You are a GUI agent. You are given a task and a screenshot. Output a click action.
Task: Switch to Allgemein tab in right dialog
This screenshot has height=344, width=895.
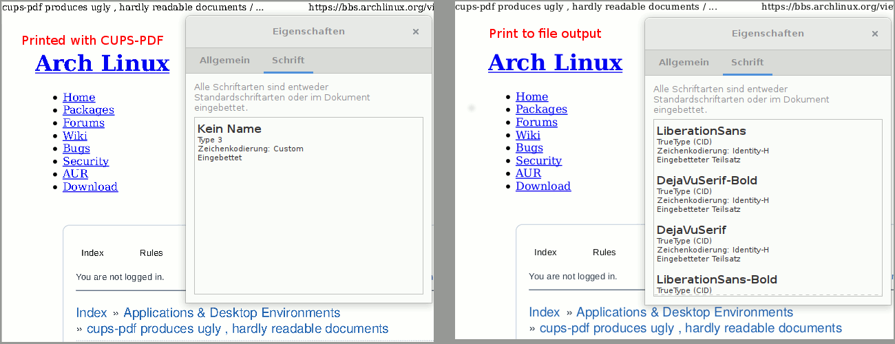click(684, 63)
